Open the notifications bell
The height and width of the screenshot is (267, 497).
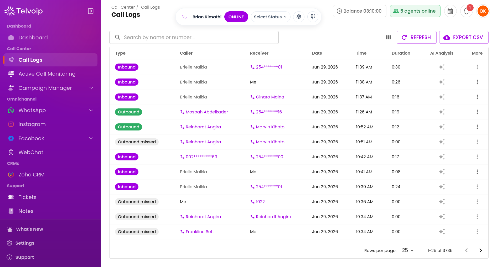click(467, 11)
